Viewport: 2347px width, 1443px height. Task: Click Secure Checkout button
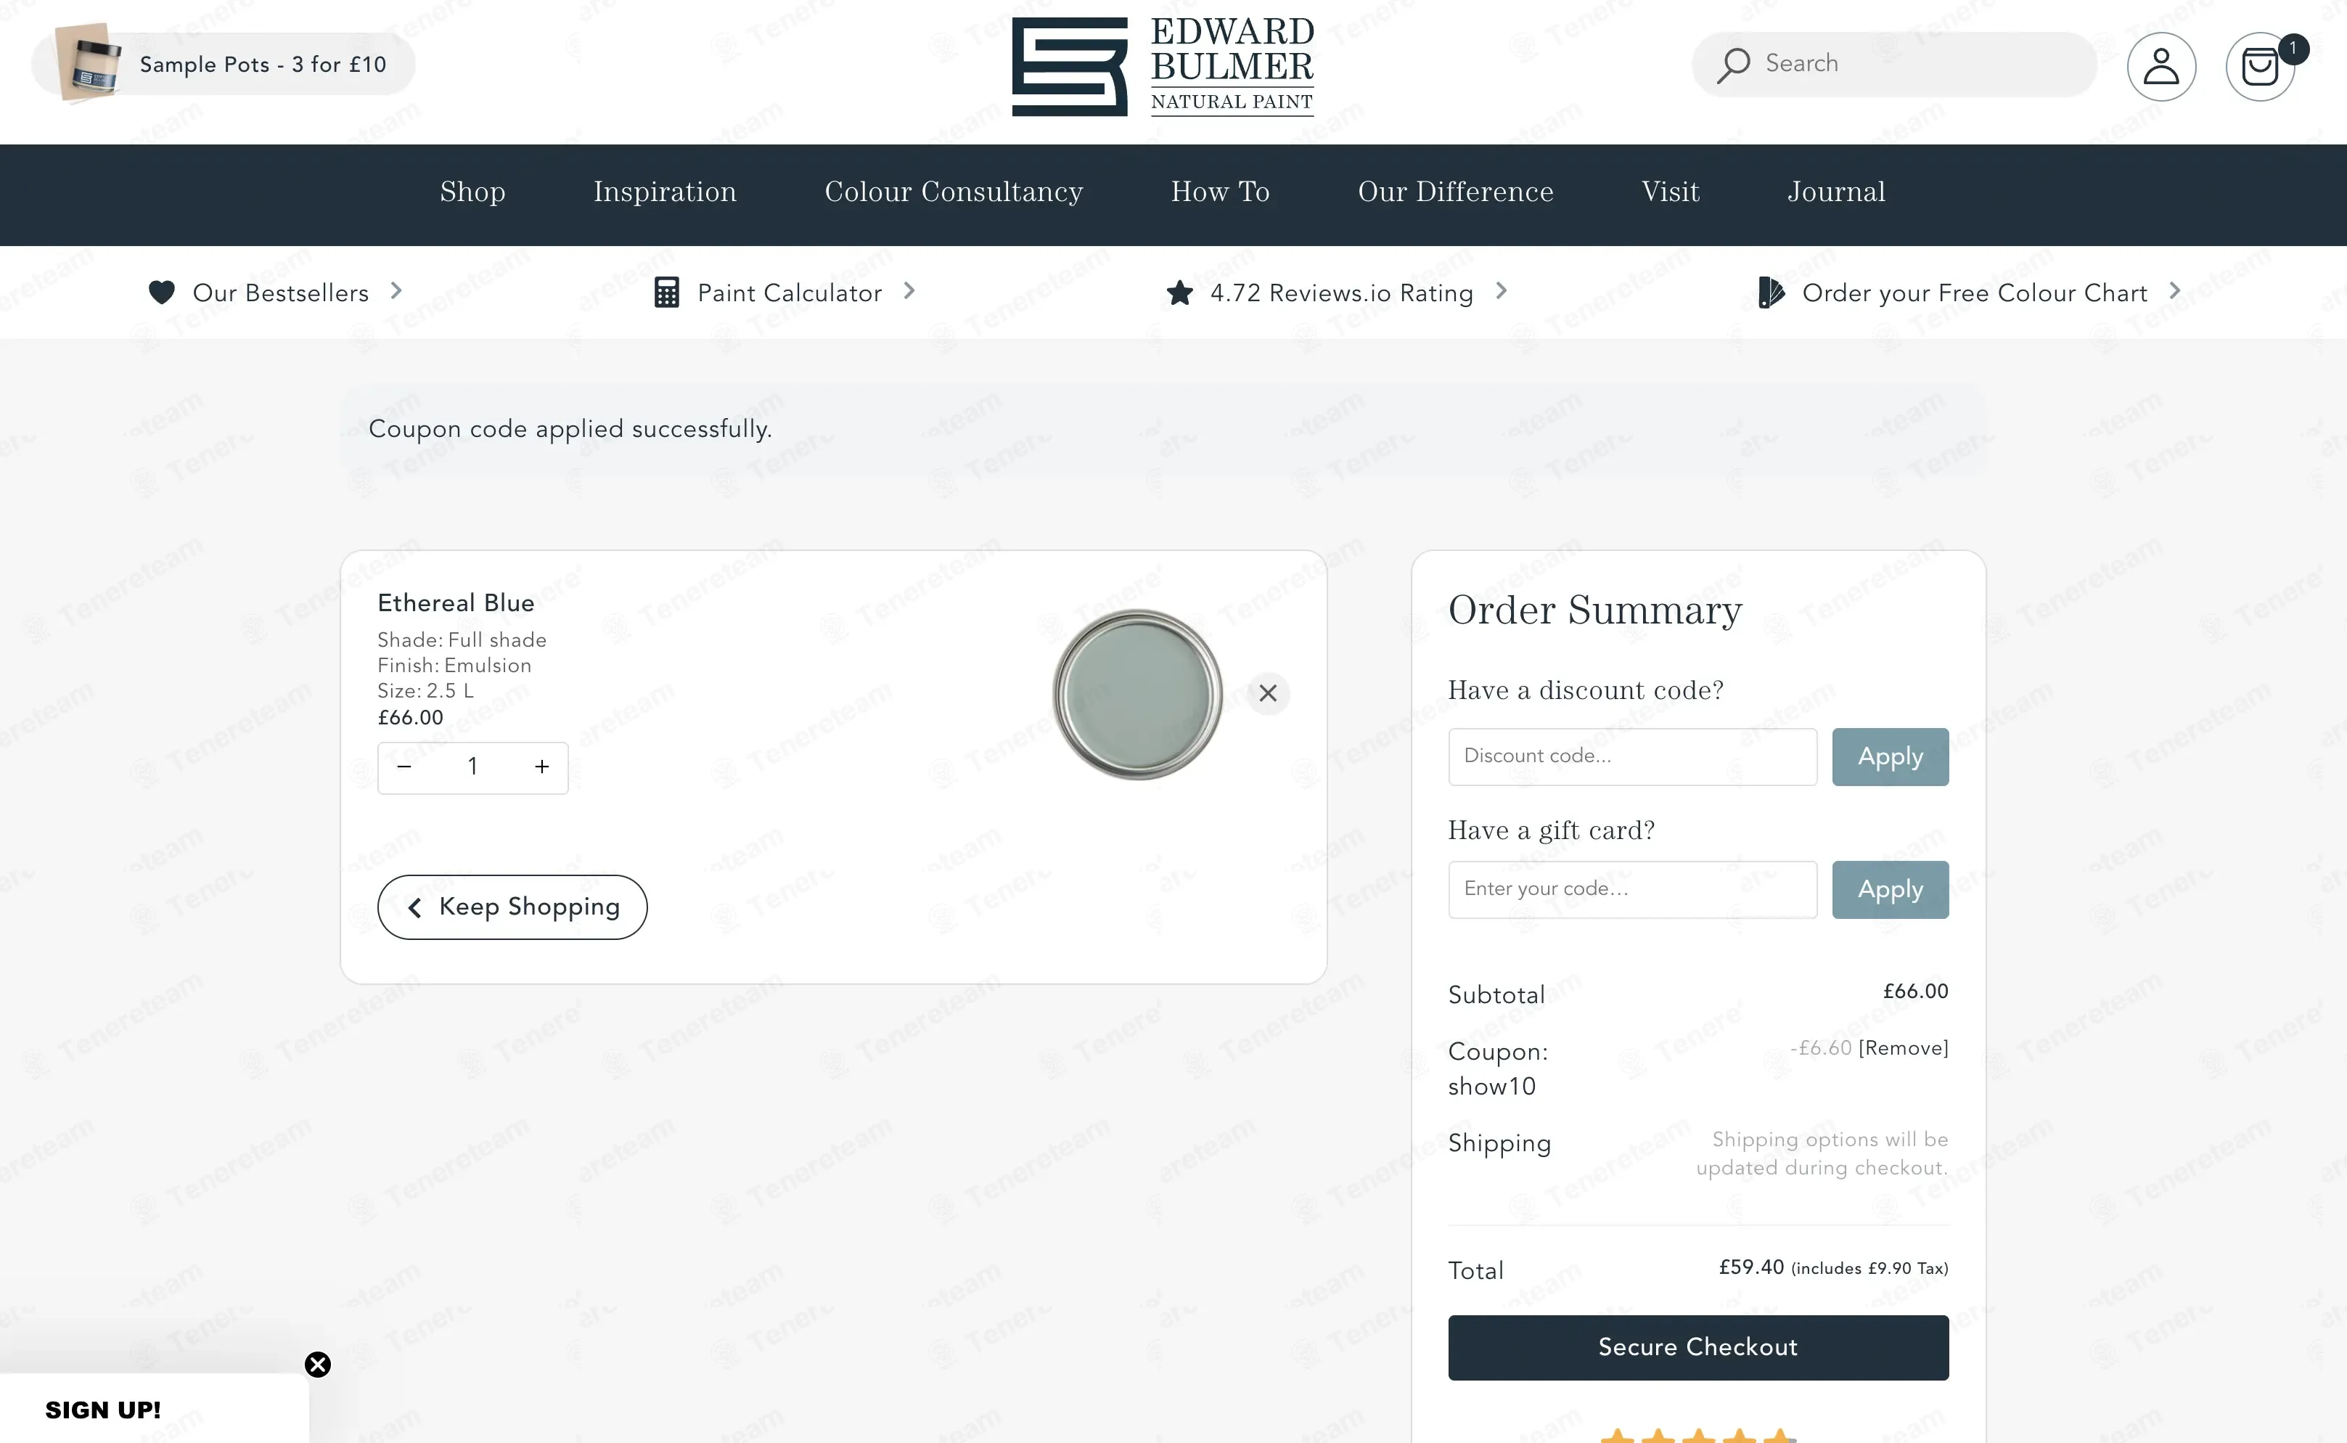point(1698,1348)
